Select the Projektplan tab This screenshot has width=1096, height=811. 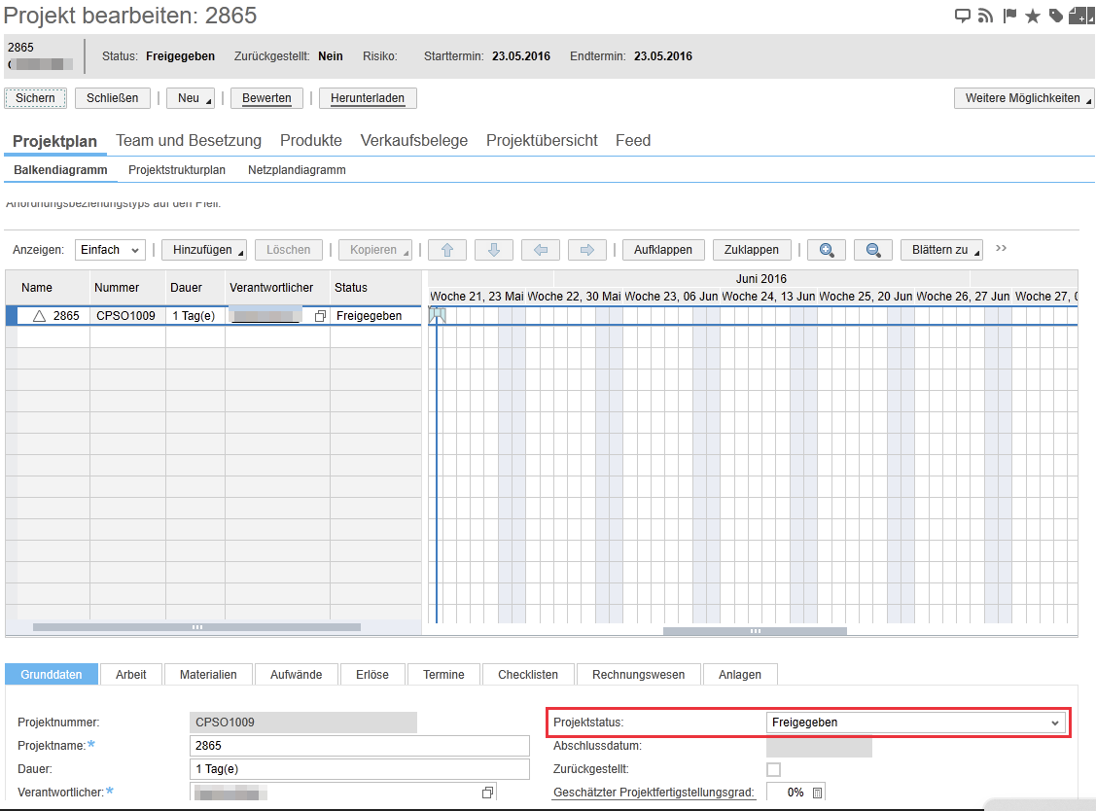click(54, 141)
